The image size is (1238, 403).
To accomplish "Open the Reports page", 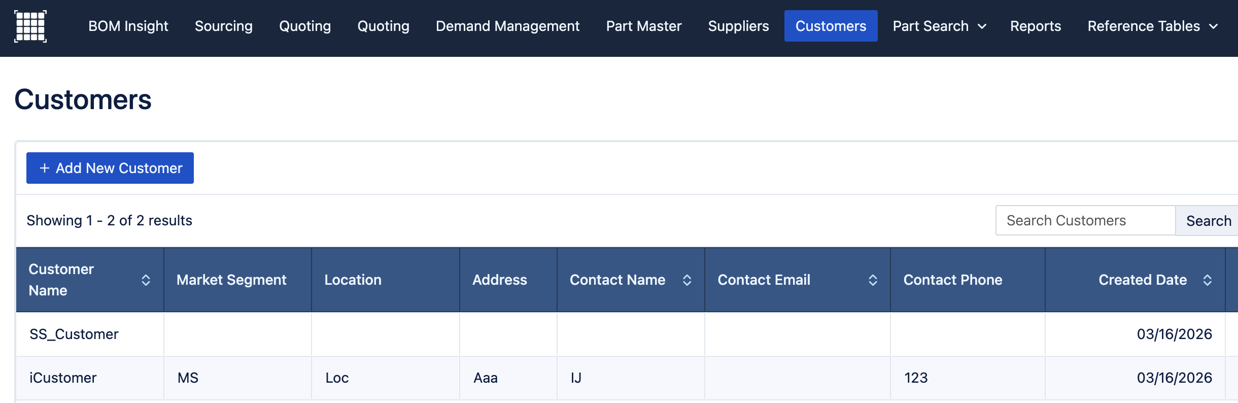I will click(1035, 26).
